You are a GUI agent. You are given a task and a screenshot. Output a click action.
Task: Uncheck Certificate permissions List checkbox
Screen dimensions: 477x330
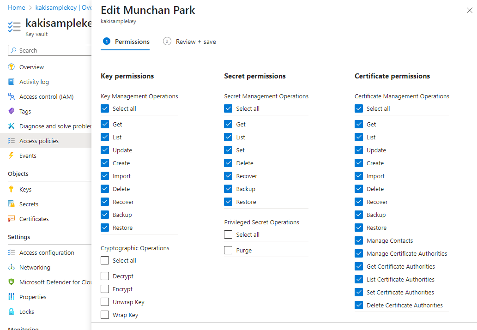point(359,137)
